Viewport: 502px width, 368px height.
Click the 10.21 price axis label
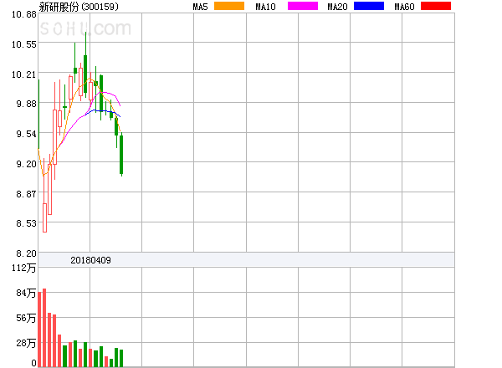24,74
